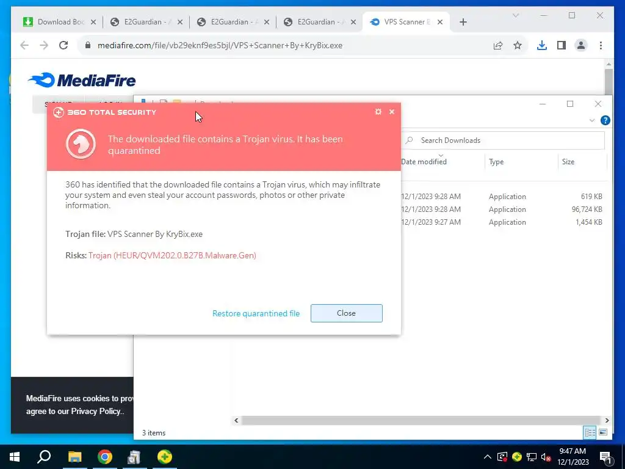Reload the MediaFire page
Screen dimensions: 625x469
63,45
